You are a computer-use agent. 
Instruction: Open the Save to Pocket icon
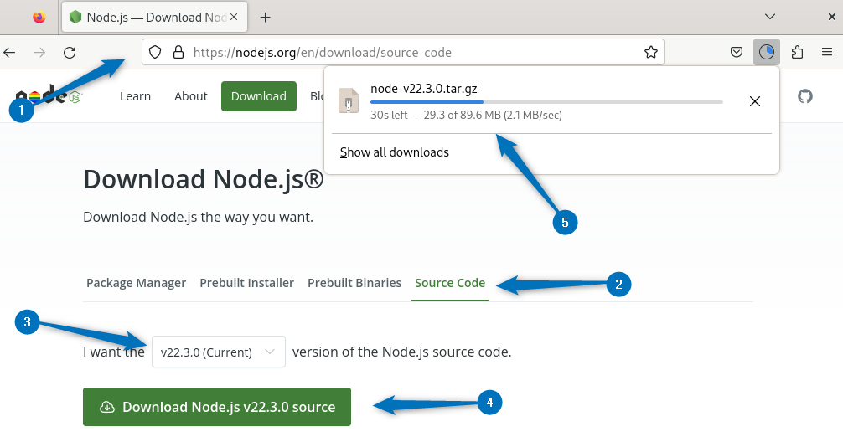737,53
